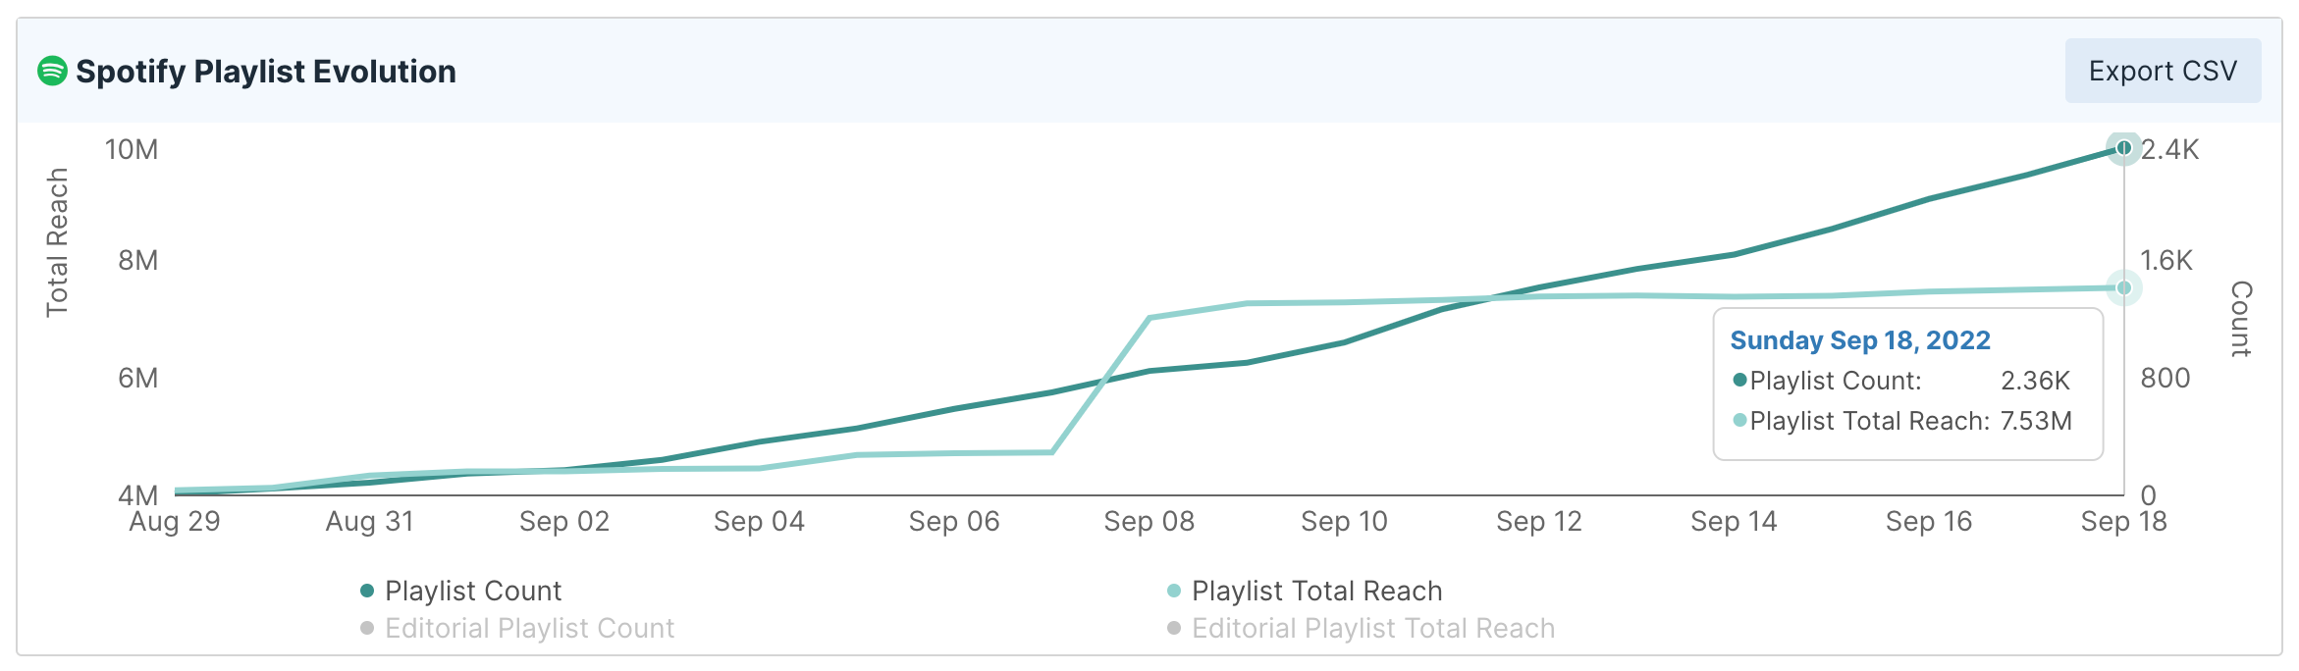Viewport: 2299px width, 671px height.
Task: Click the 2.36K value in the tooltip
Action: coord(2035,381)
